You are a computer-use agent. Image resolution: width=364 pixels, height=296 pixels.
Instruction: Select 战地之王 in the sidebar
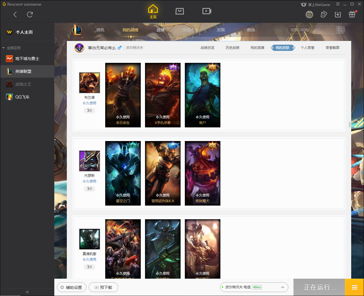tap(27, 84)
